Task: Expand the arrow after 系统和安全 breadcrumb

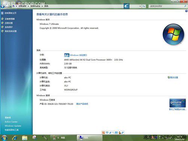Action: tap(42, 6)
